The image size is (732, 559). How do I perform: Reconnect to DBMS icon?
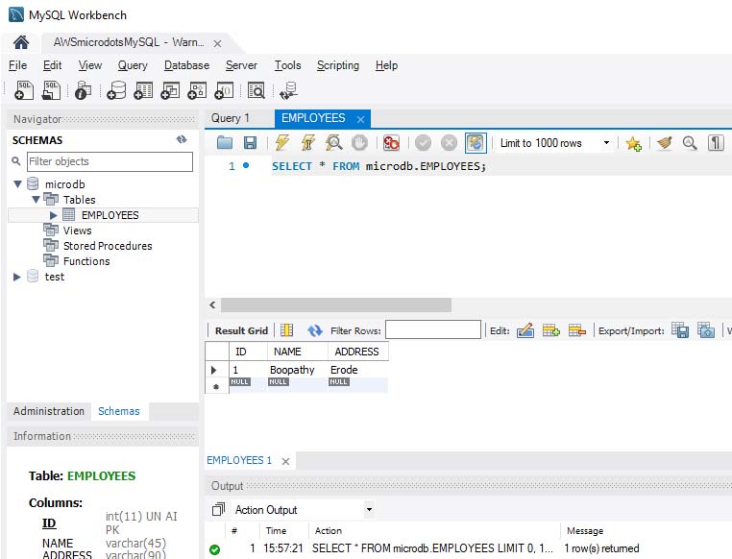tap(288, 90)
